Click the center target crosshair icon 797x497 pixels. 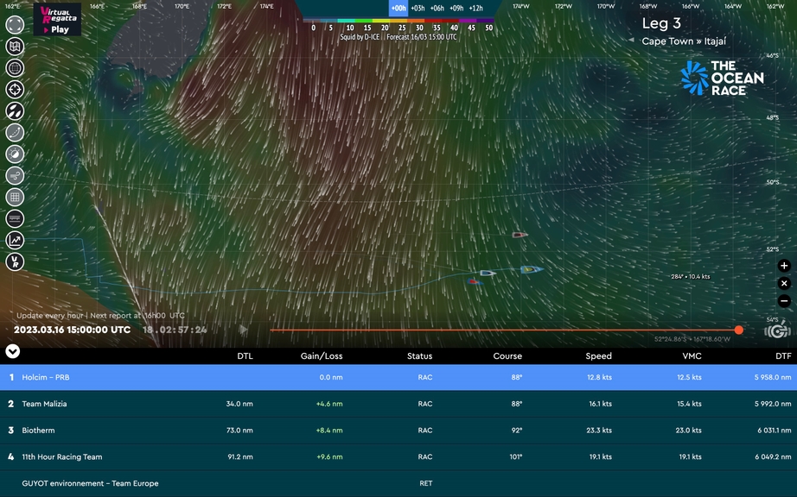click(15, 89)
